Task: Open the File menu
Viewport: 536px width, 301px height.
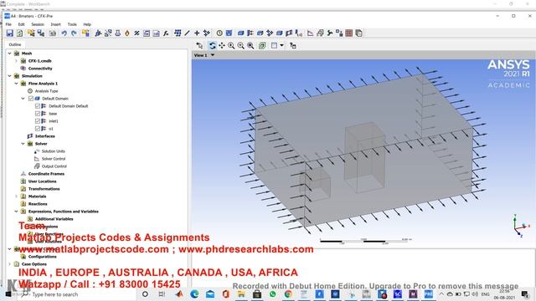Action: click(8, 24)
